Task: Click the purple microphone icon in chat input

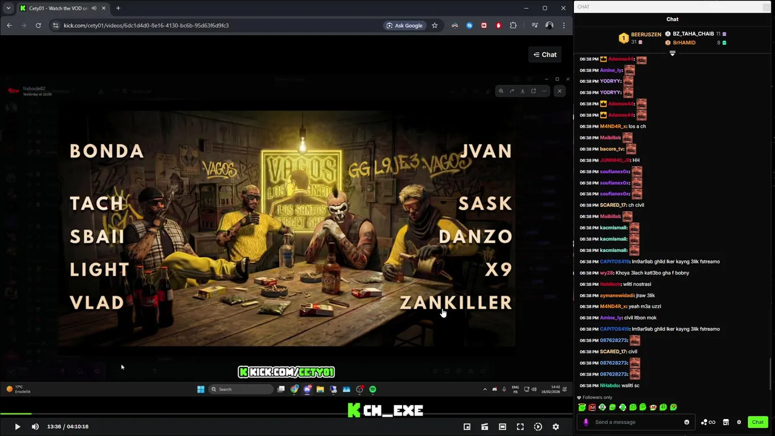Action: (x=585, y=422)
